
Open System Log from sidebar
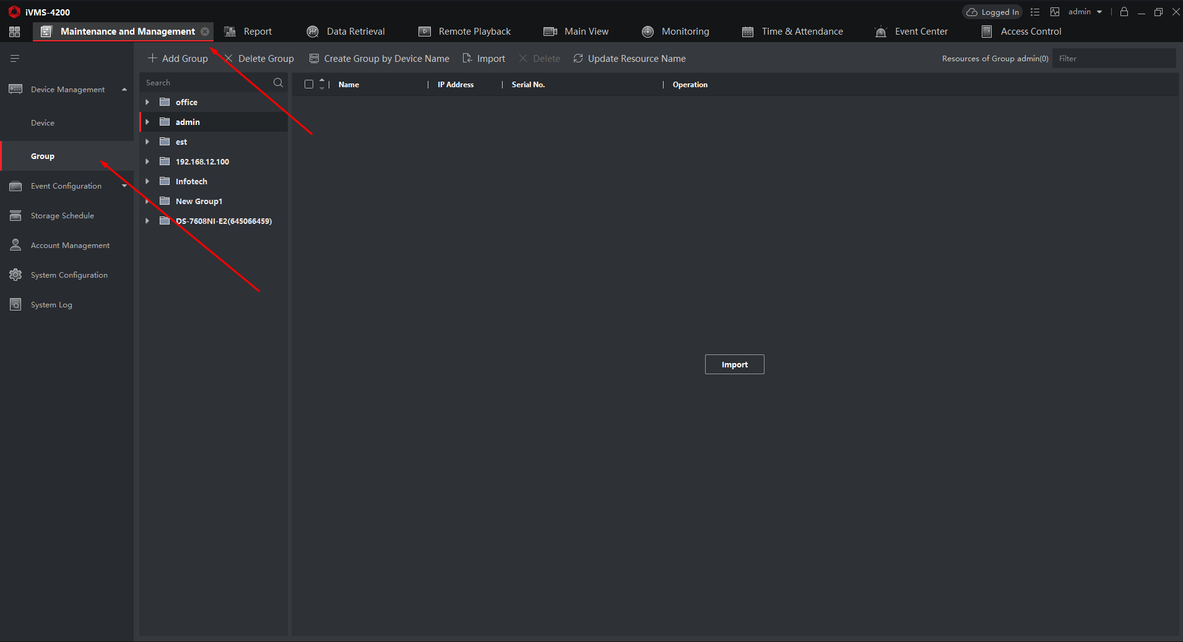coord(51,305)
